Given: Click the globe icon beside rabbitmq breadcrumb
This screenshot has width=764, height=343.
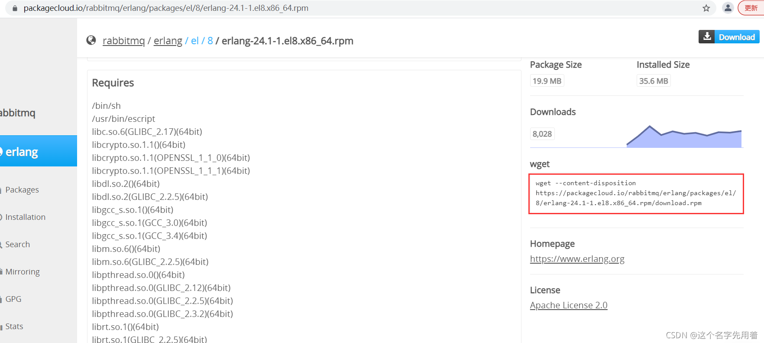Looking at the screenshot, I should point(91,40).
